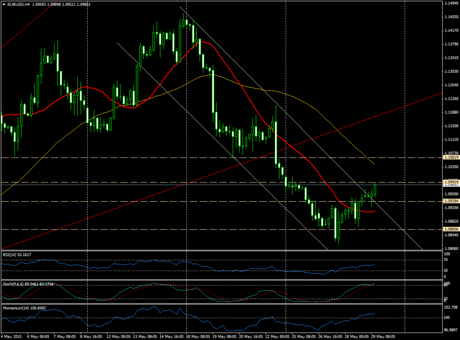Select the Stoch(9,6,6) indicator label

point(28,284)
